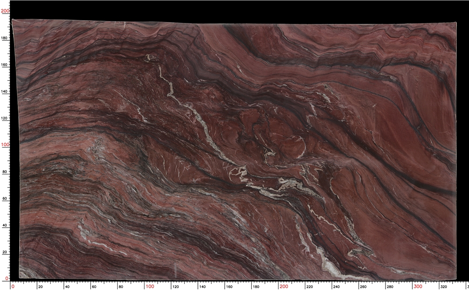Click the 240 label on horizontal ruler
The width and height of the screenshot is (469, 291).
[336, 287]
